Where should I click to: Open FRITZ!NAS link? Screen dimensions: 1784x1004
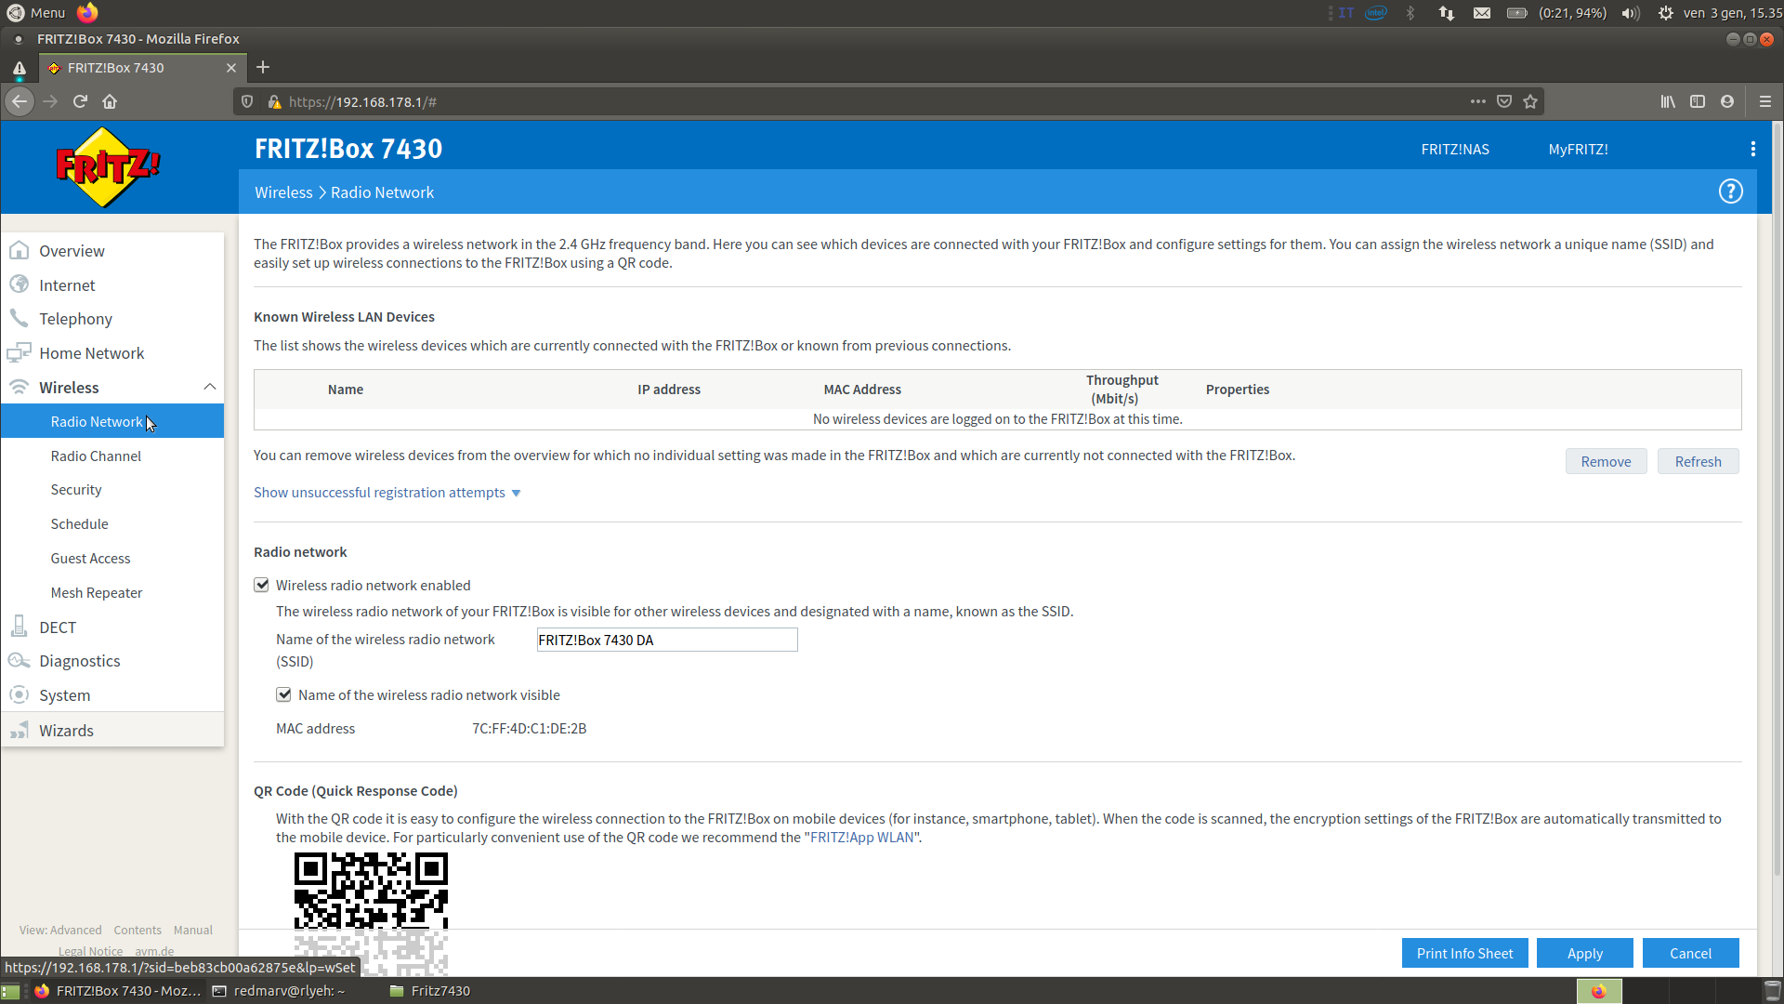[1455, 149]
